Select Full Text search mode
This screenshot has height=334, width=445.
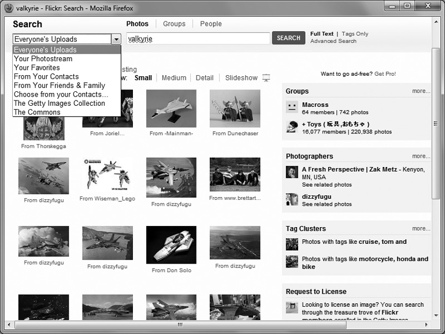322,34
